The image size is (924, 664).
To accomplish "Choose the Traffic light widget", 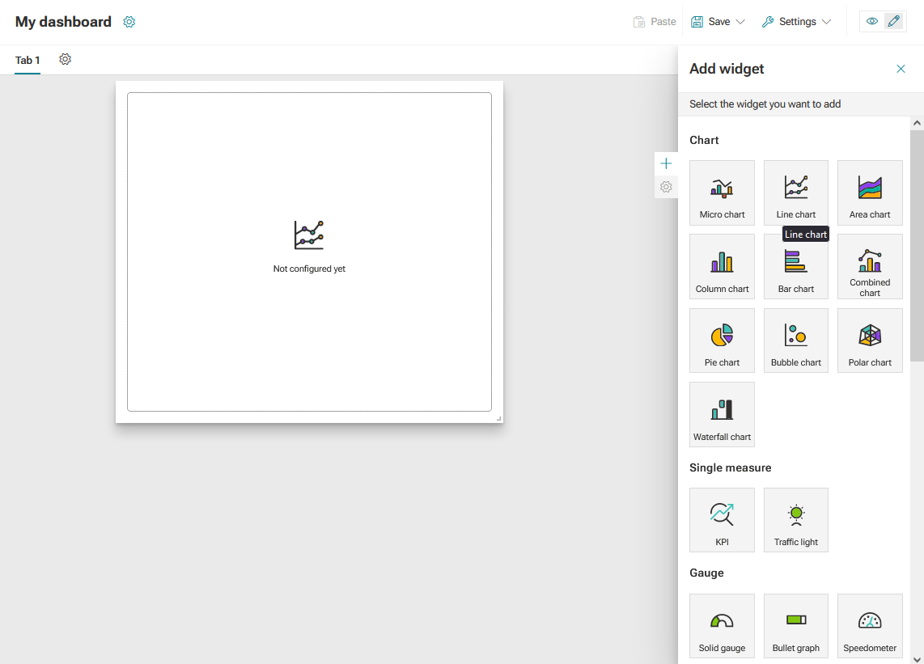I will click(795, 520).
